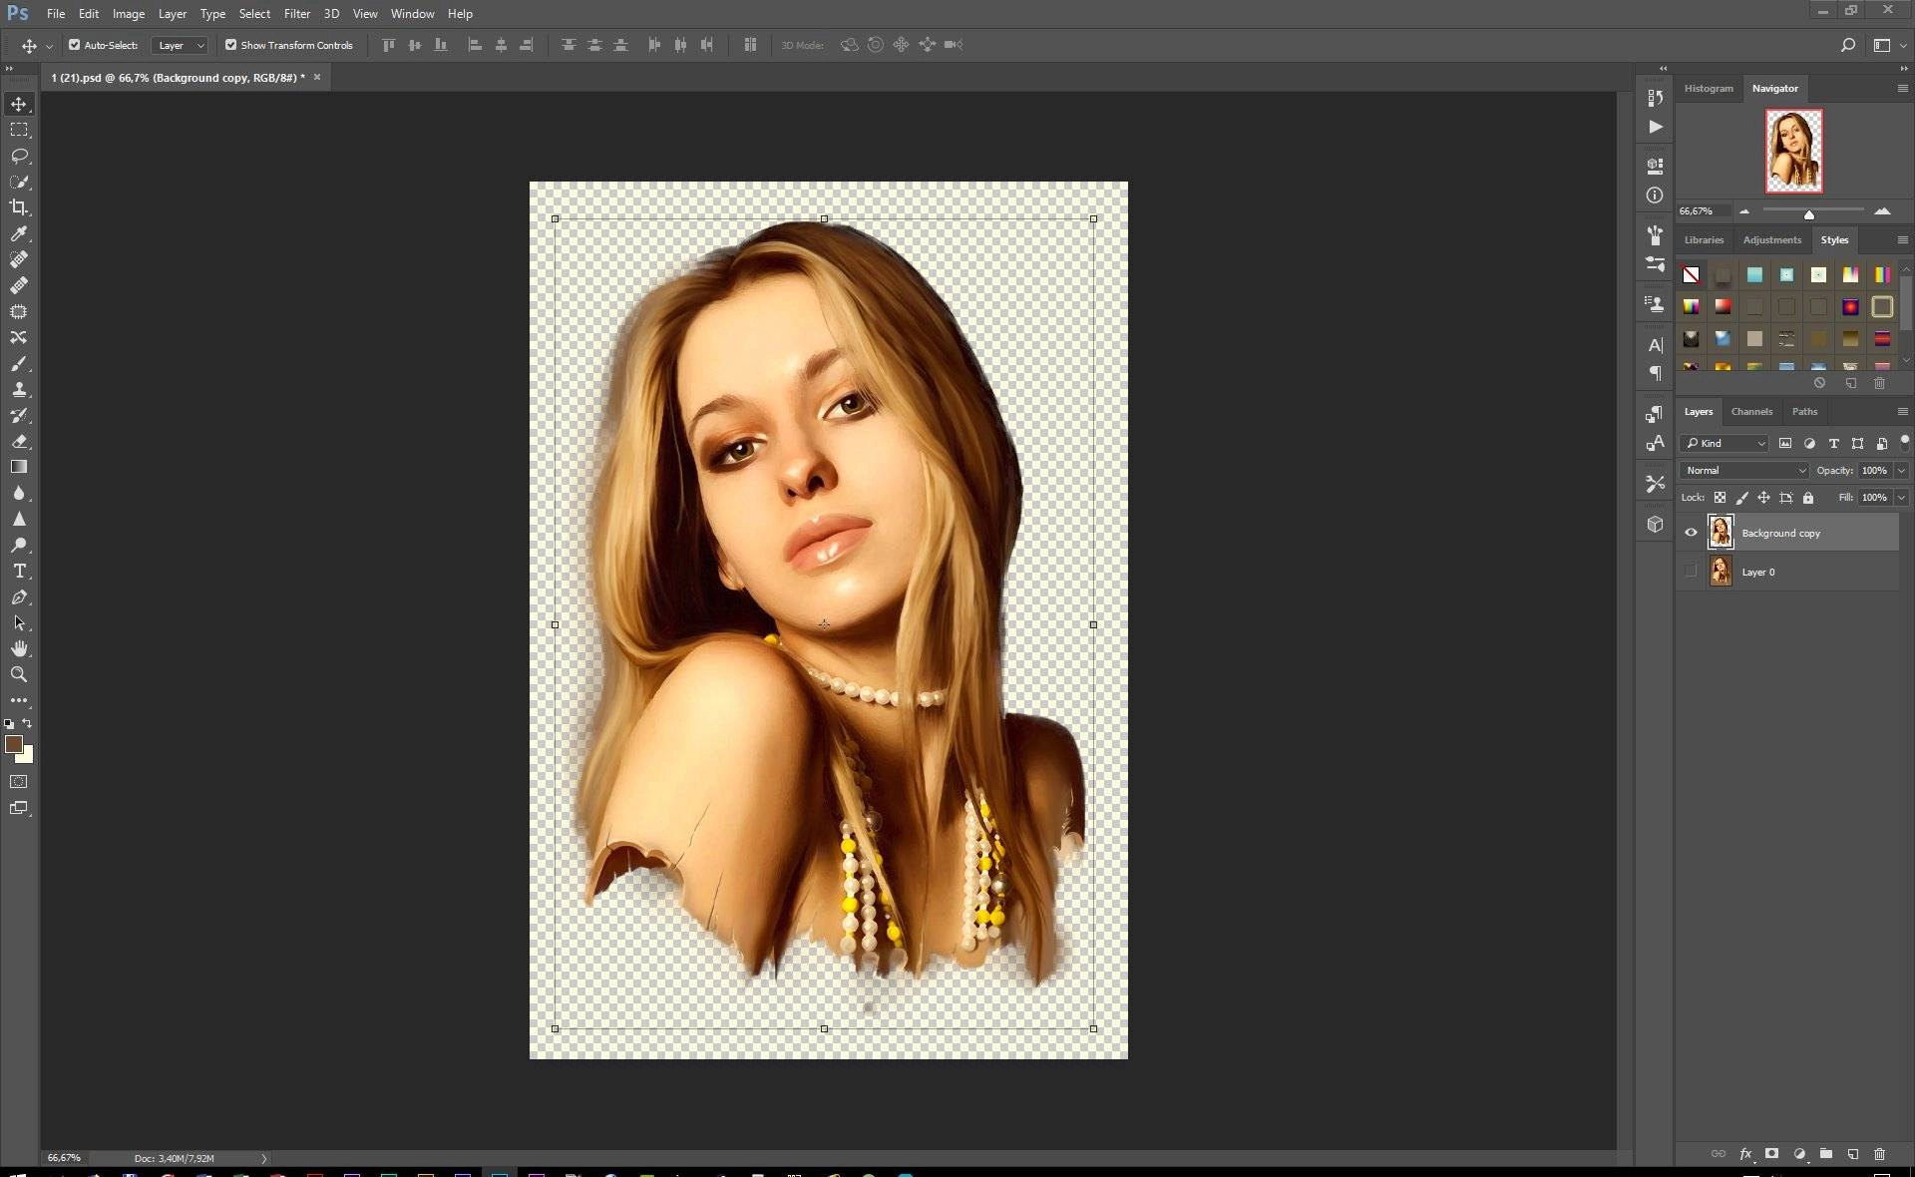Select the Eyedropper tool
This screenshot has width=1915, height=1177.
pyautogui.click(x=19, y=233)
